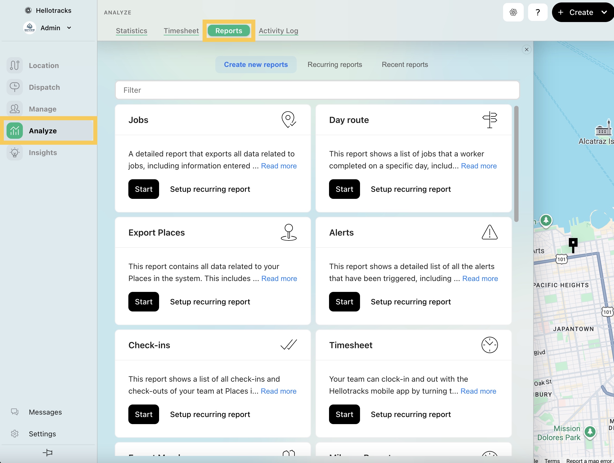The height and width of the screenshot is (463, 614).
Task: Click the Manage people icon
Action: pos(15,109)
